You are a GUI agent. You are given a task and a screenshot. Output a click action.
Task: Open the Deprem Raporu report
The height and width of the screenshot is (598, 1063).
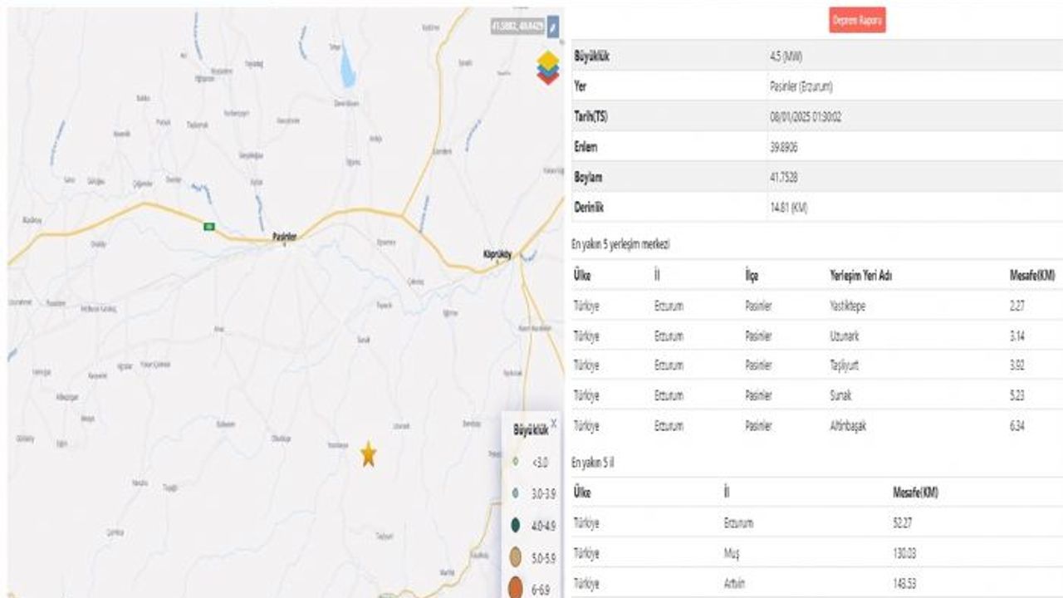tap(857, 20)
